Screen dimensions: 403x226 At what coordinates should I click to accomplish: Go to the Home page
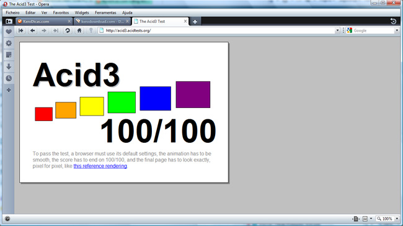(79, 30)
